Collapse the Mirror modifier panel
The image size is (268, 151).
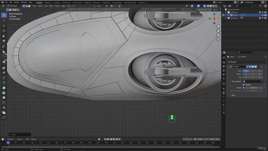pos(228,67)
